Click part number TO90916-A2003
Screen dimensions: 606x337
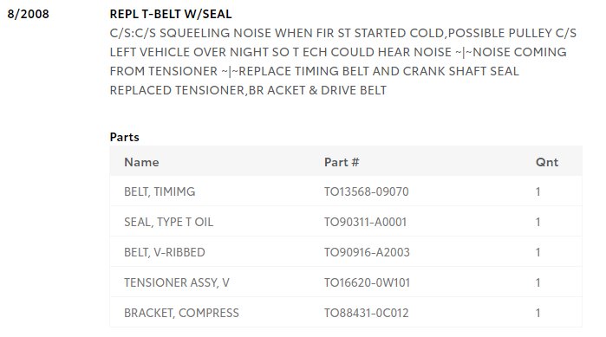pyautogui.click(x=367, y=252)
